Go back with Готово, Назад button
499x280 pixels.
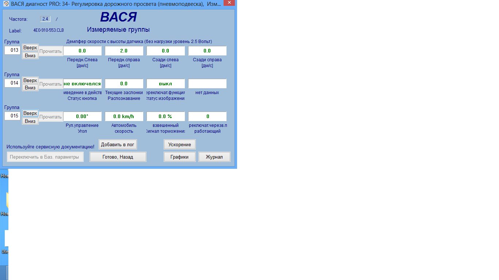coord(118,157)
